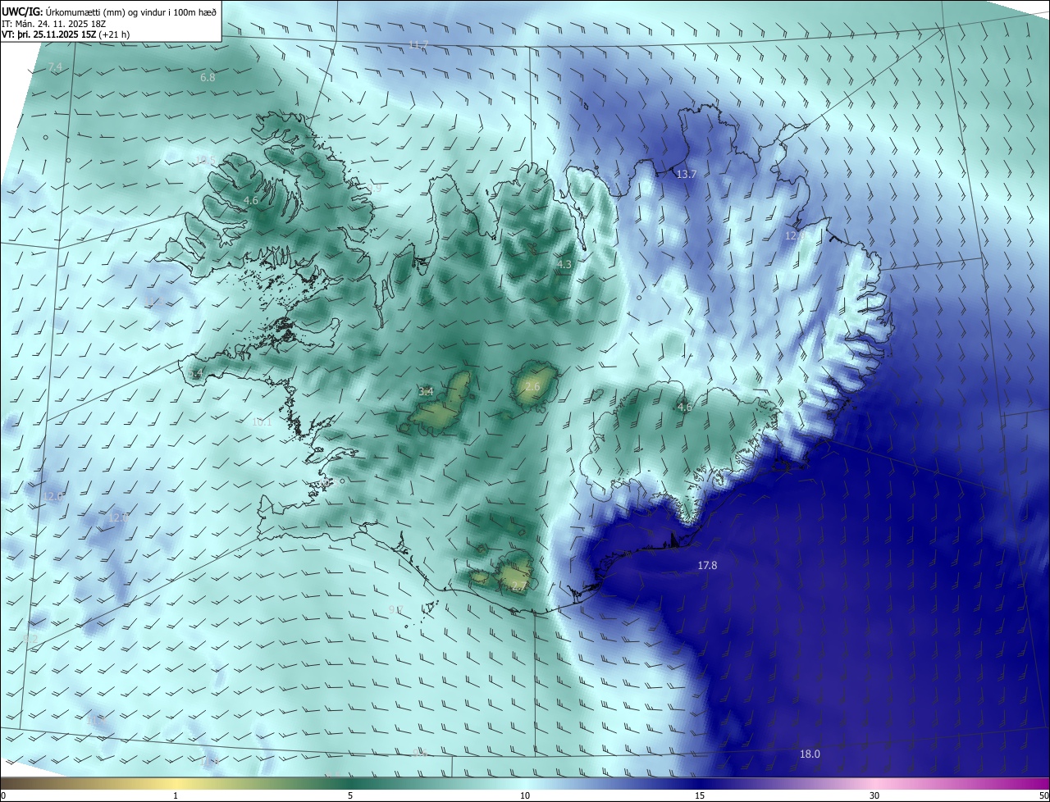The height and width of the screenshot is (802, 1050).
Task: Click the 10.1 value label
Action: coord(262,422)
